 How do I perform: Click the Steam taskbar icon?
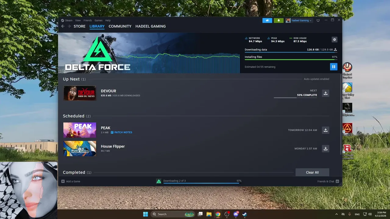245,214
